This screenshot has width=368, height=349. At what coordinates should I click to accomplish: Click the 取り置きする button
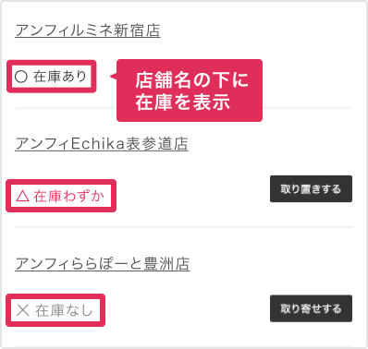pyautogui.click(x=311, y=189)
